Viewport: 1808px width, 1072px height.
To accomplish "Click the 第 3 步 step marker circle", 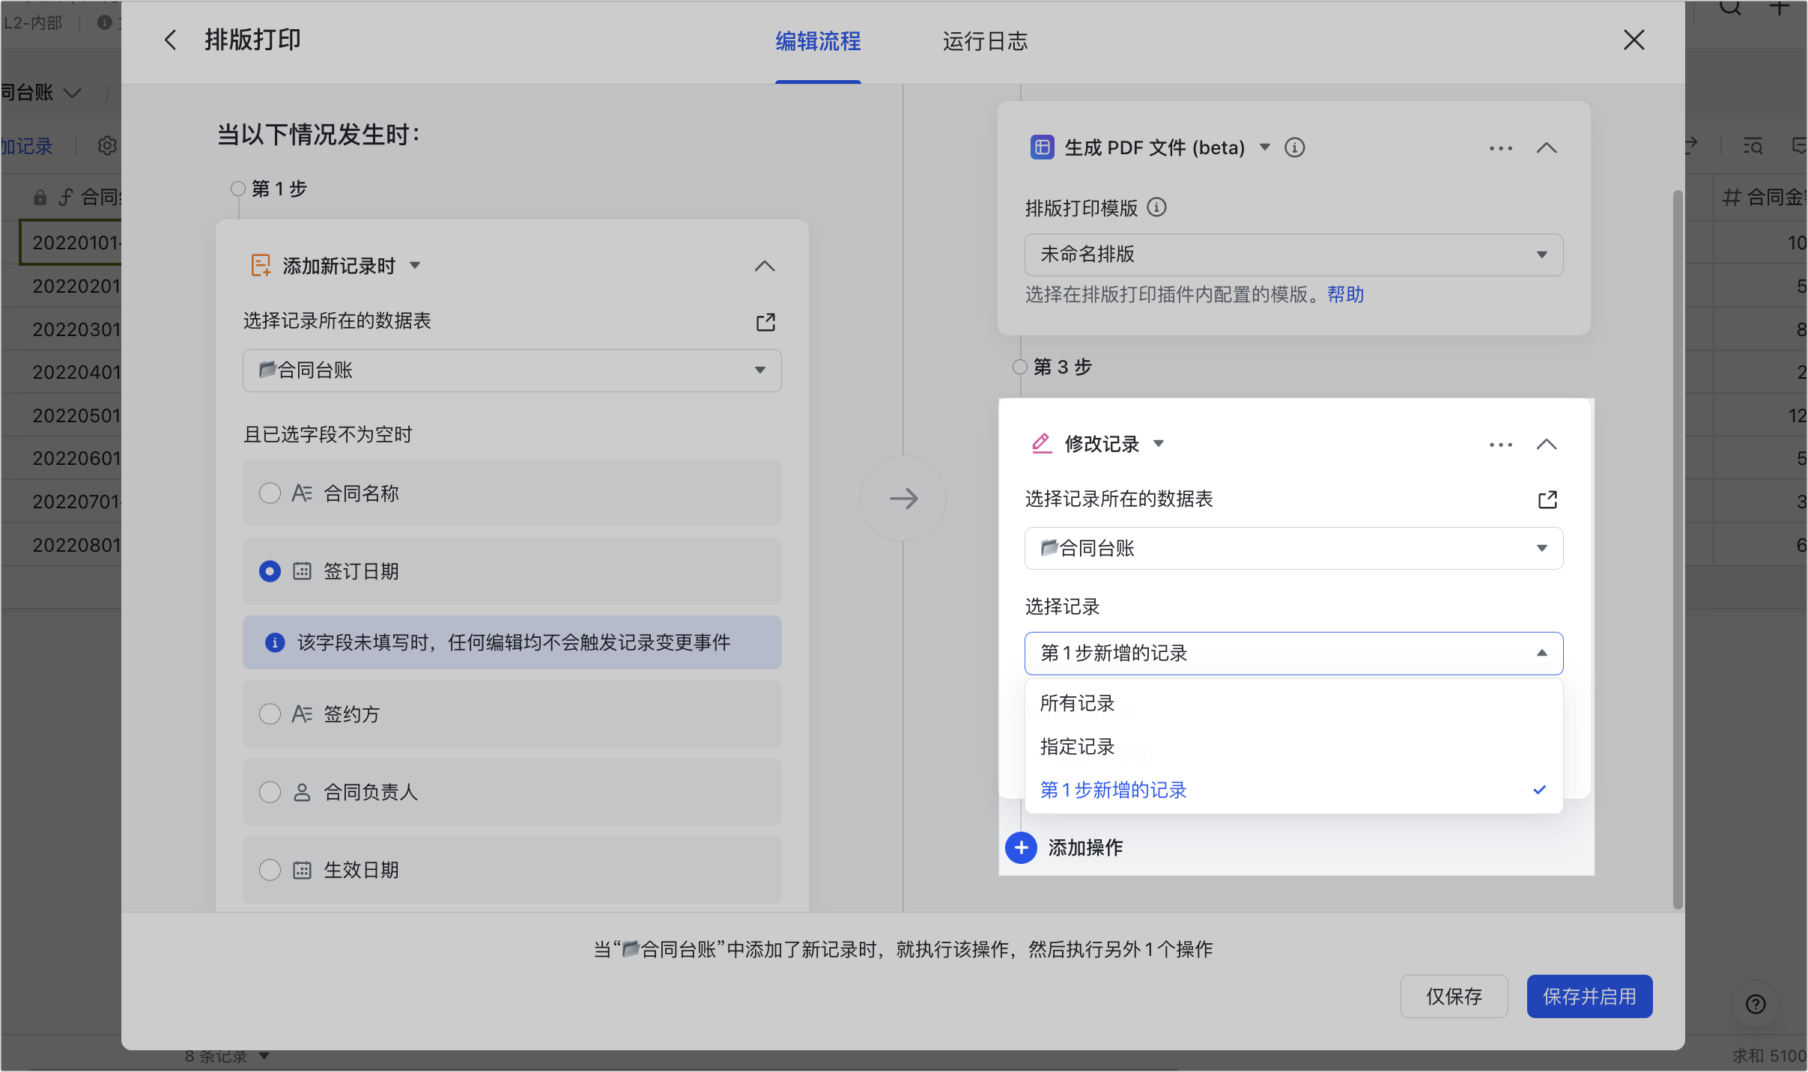I will pos(1020,367).
